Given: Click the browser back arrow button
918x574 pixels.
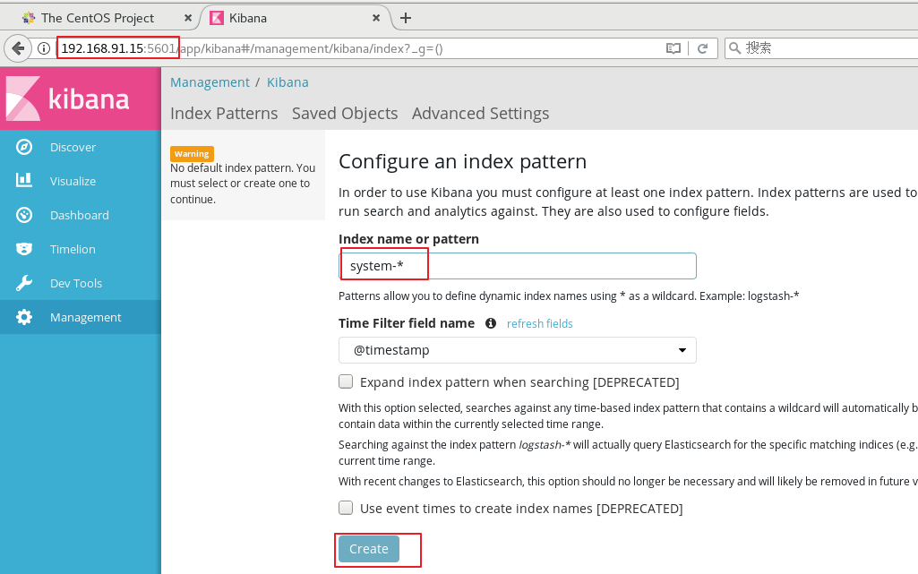Looking at the screenshot, I should click(18, 48).
